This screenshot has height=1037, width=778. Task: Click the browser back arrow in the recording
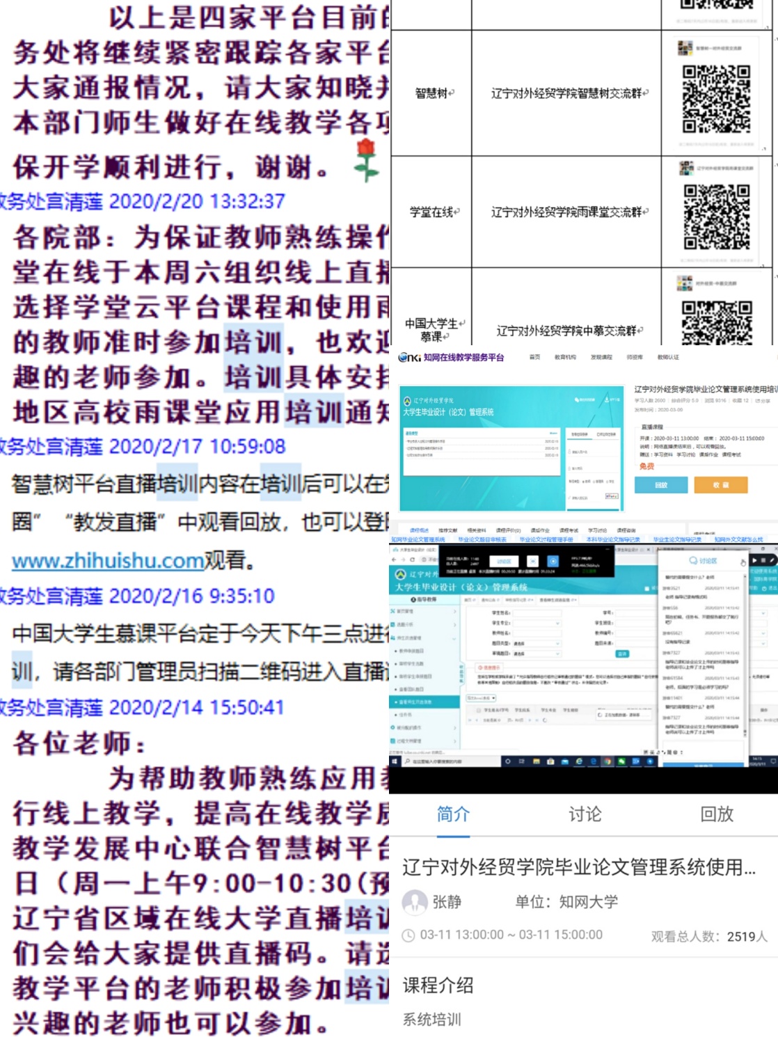(394, 560)
